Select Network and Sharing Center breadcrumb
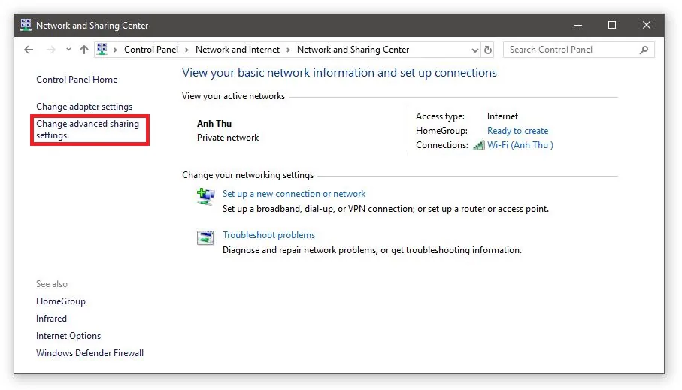Screen dimensions: 682x390 click(x=353, y=50)
